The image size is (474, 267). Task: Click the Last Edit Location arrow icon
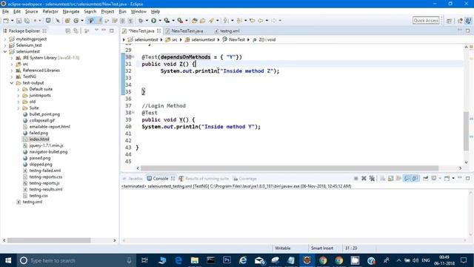coord(252,21)
